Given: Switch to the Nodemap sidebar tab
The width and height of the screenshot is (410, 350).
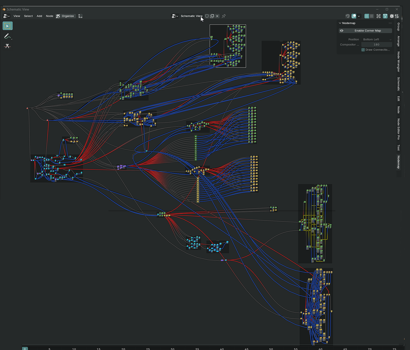Looking at the screenshot, I should pyautogui.click(x=398, y=162).
